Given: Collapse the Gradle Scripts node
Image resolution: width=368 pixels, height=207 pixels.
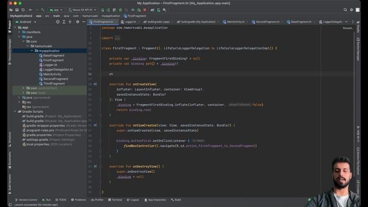Looking at the screenshot, I should 15,112.
